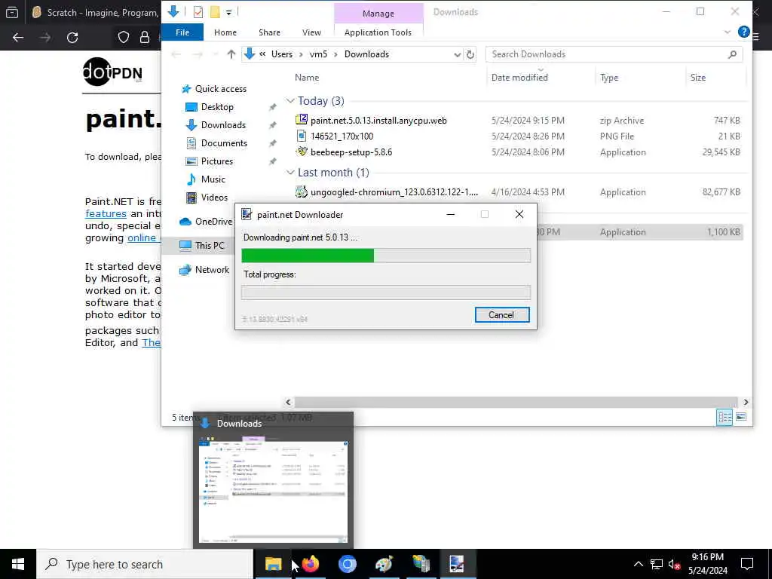Click the taskbar search box
772x579 pixels.
[145, 564]
